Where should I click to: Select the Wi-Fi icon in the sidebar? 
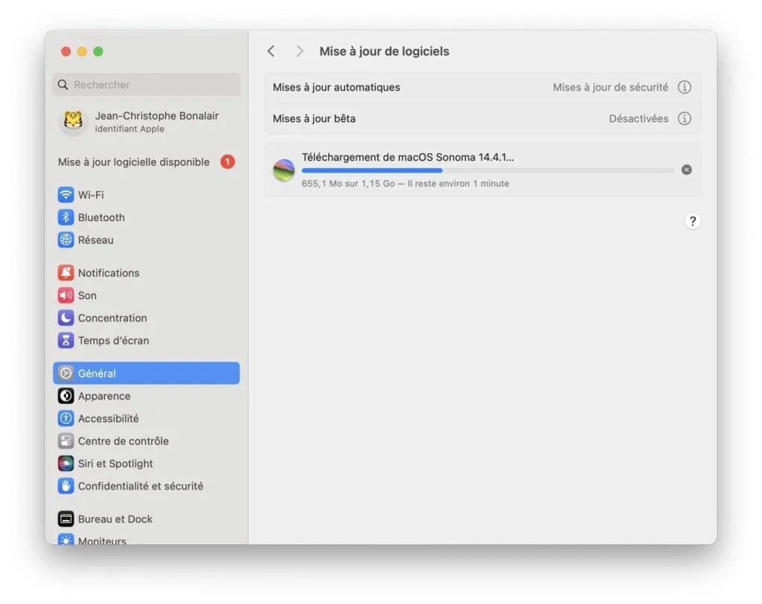[65, 195]
